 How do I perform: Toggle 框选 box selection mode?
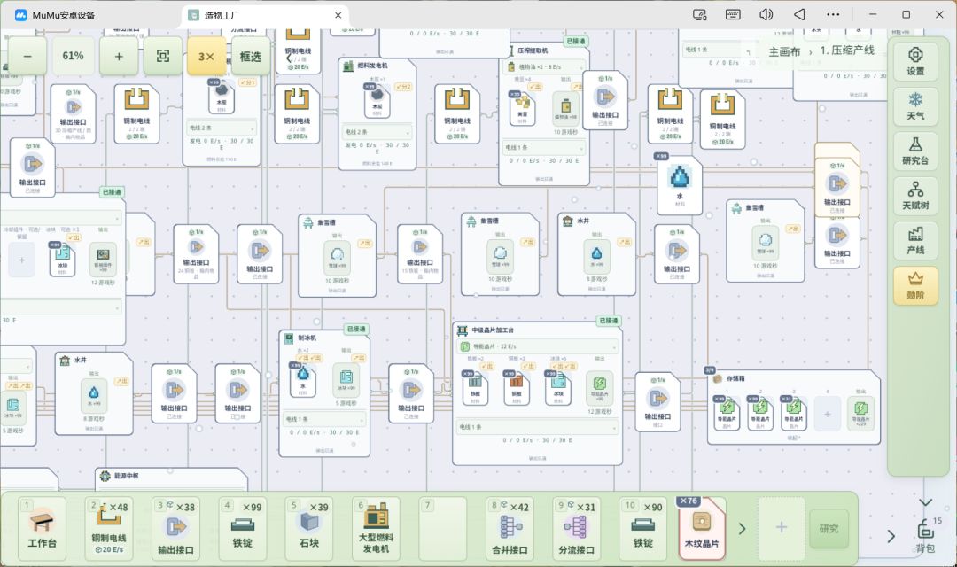[250, 56]
